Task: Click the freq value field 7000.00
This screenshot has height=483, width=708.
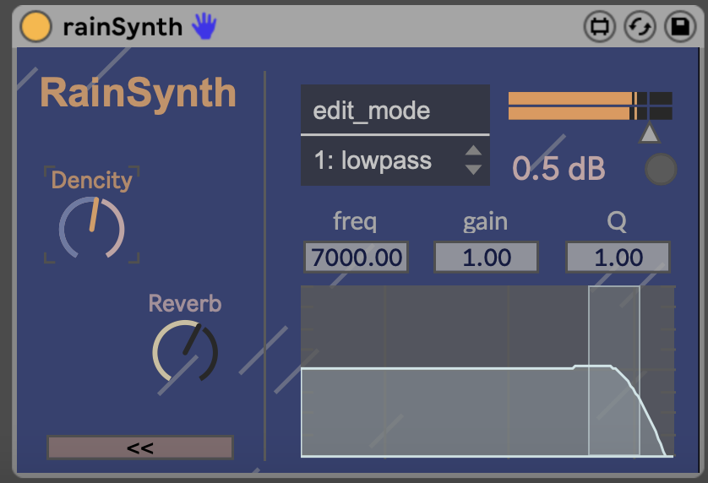Action: (x=356, y=258)
